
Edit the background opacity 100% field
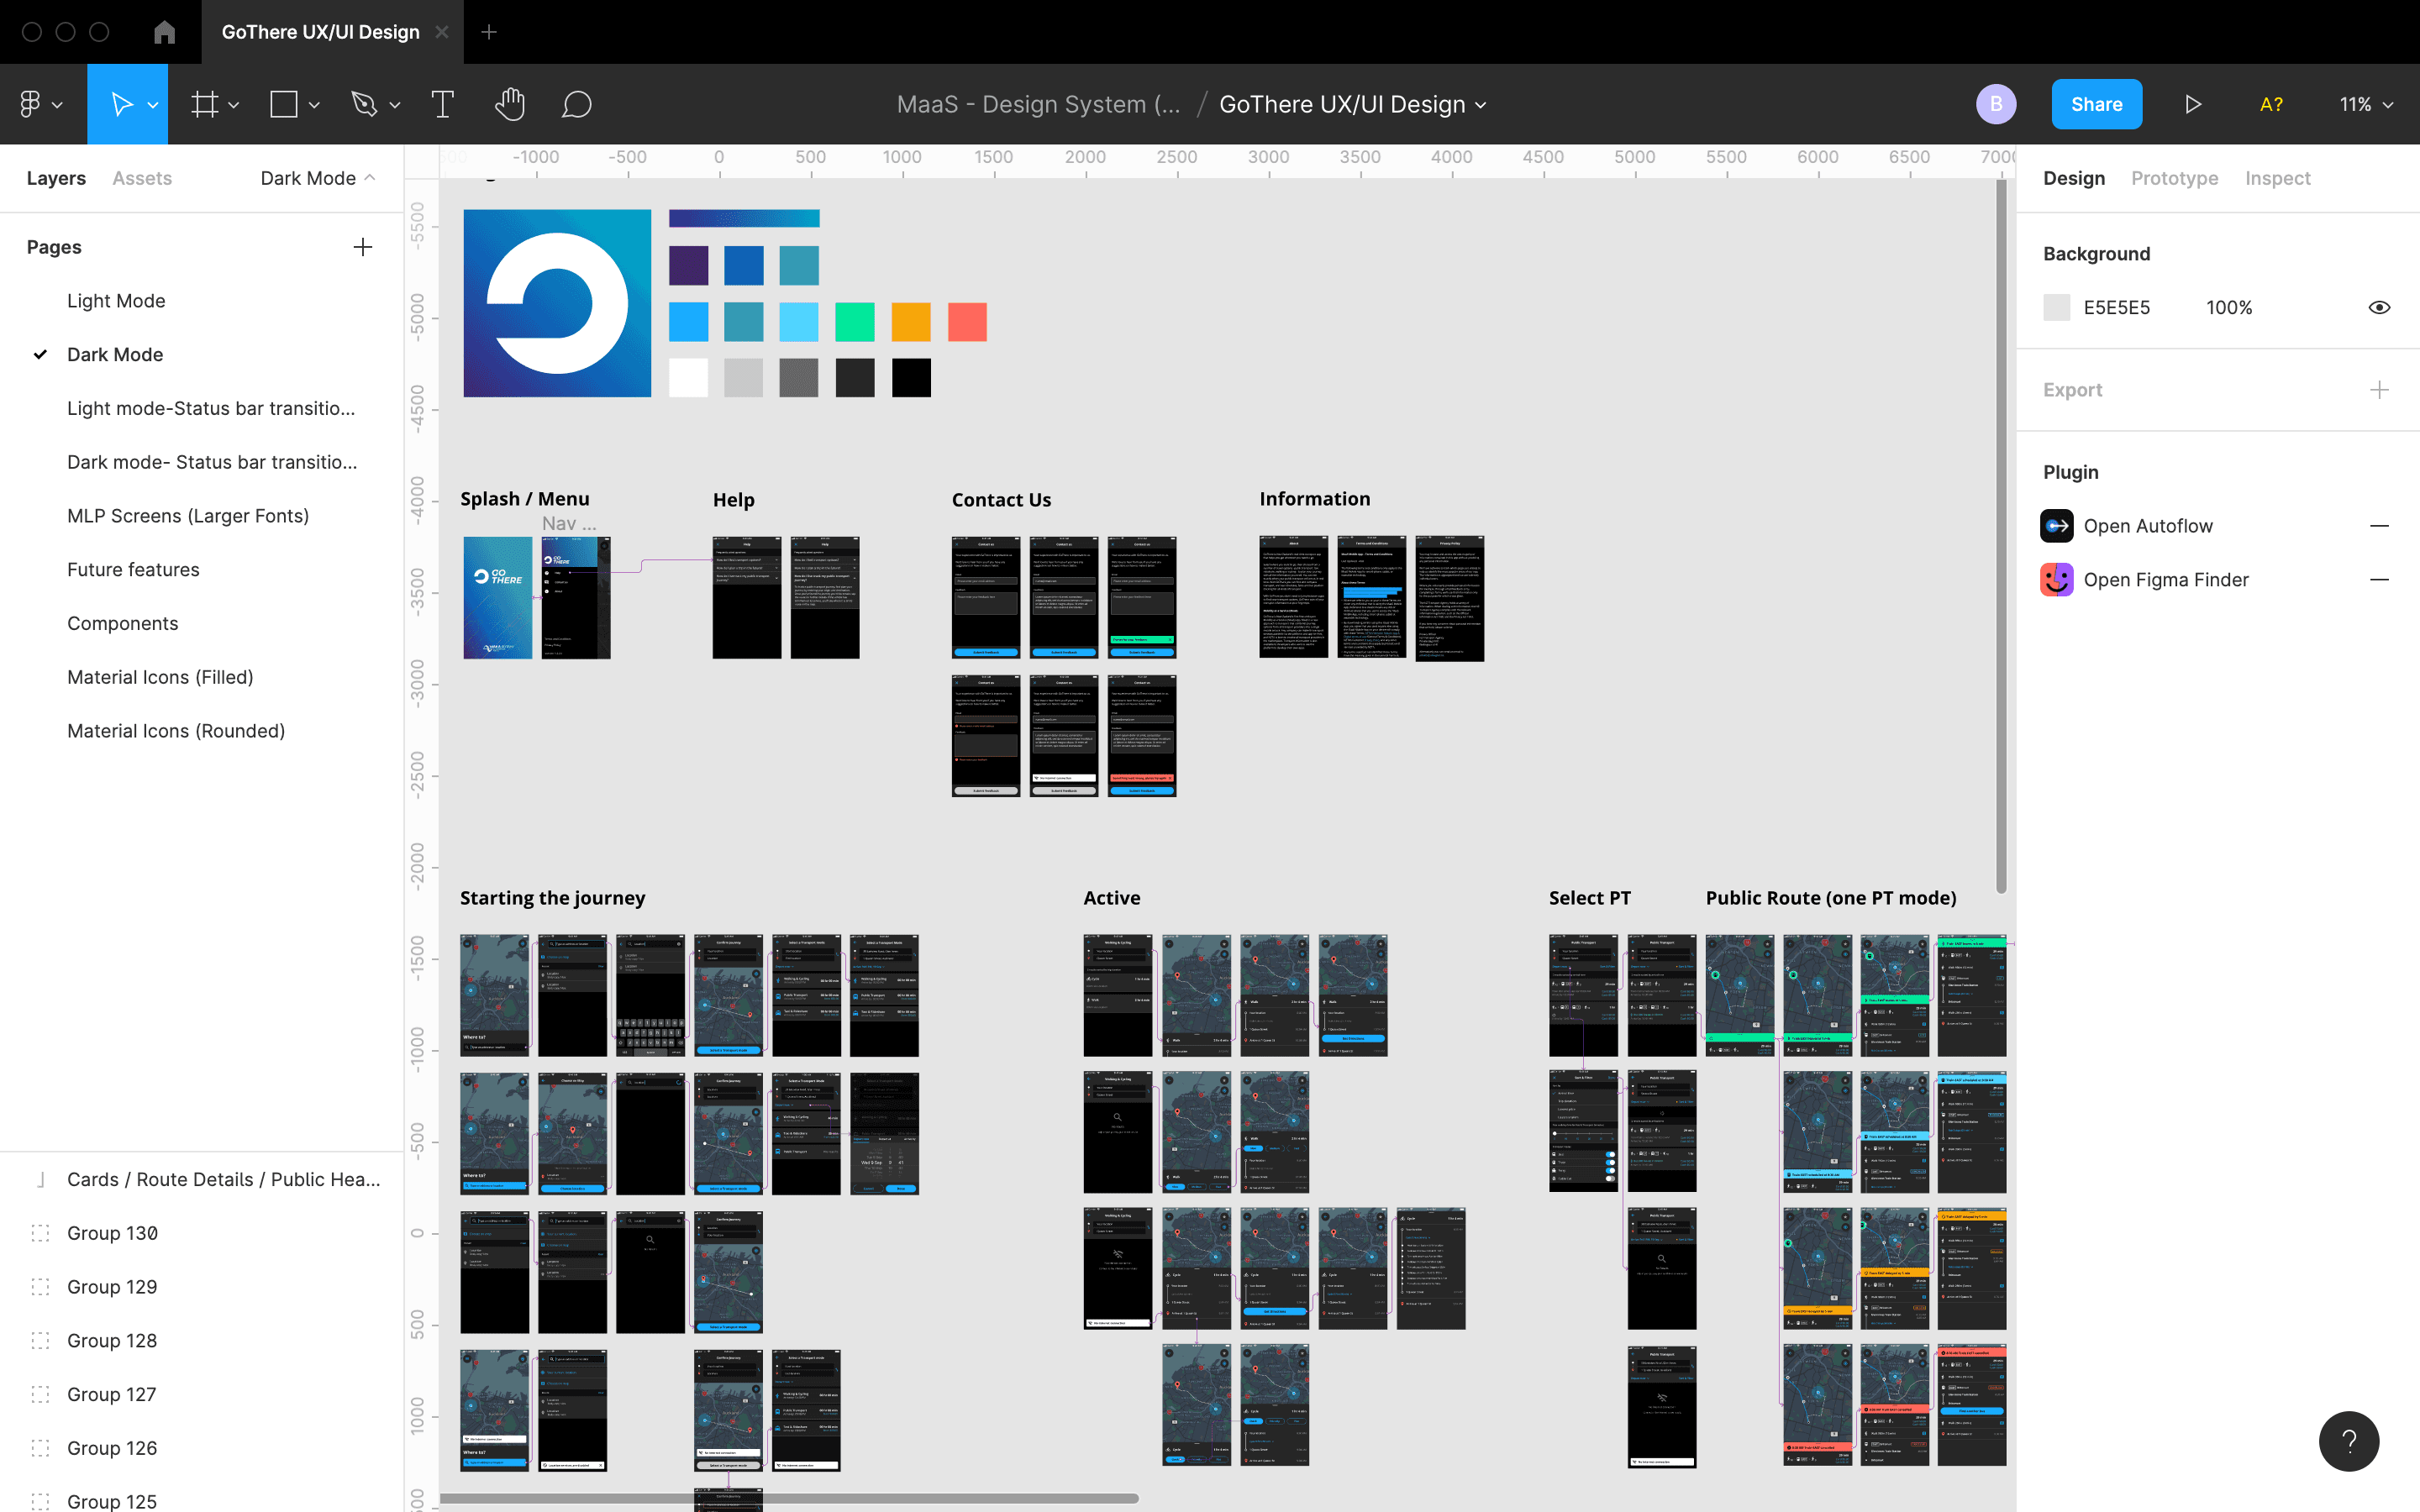click(2229, 308)
